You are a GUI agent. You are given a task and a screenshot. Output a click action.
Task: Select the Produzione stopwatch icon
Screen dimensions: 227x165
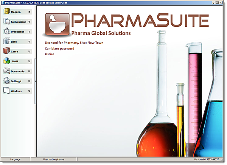pos(6,31)
